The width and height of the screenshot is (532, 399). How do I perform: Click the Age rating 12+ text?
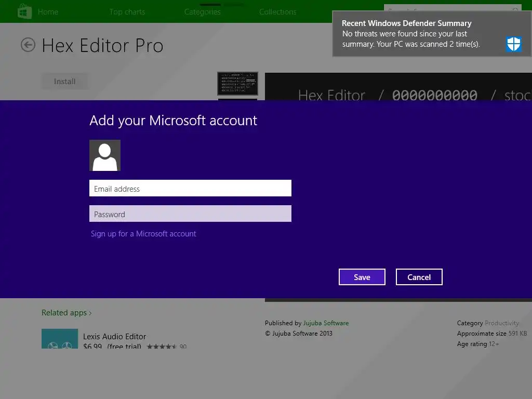click(478, 344)
